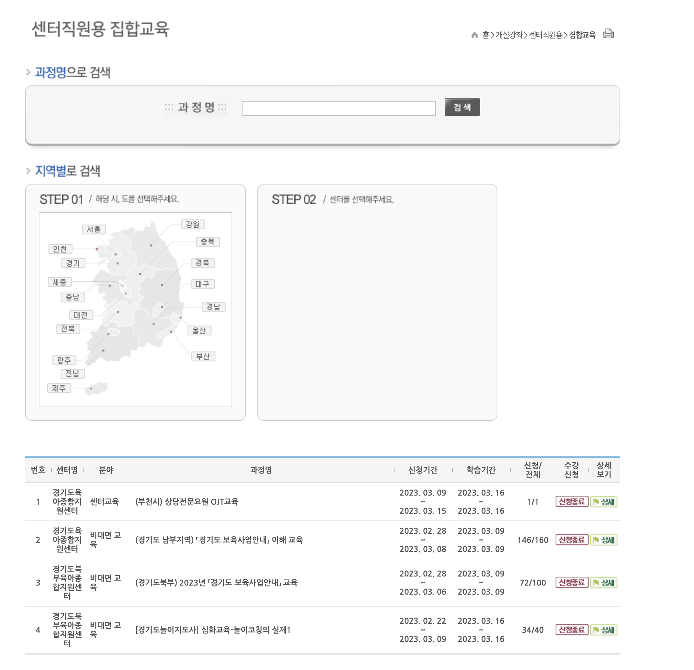
Task: Open 상세 details for the OJT education course
Action: [x=604, y=502]
